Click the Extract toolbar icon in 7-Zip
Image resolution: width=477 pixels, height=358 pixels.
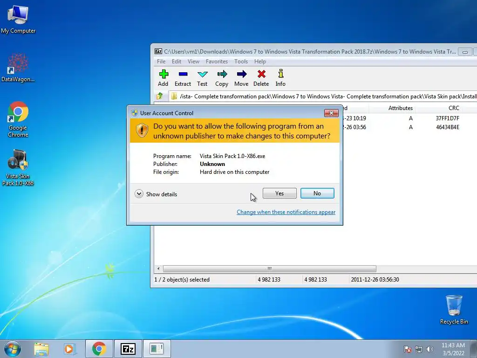pyautogui.click(x=183, y=78)
